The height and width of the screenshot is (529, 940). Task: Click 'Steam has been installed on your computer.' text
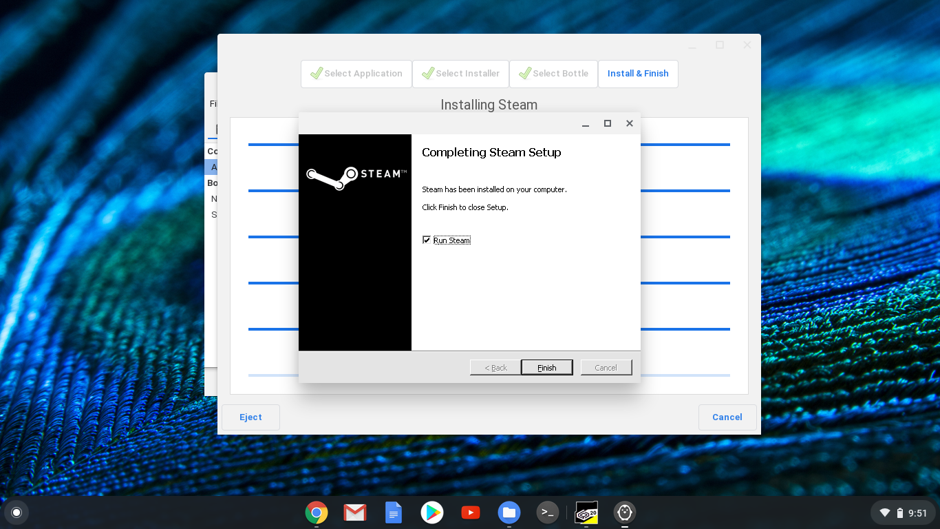(494, 189)
